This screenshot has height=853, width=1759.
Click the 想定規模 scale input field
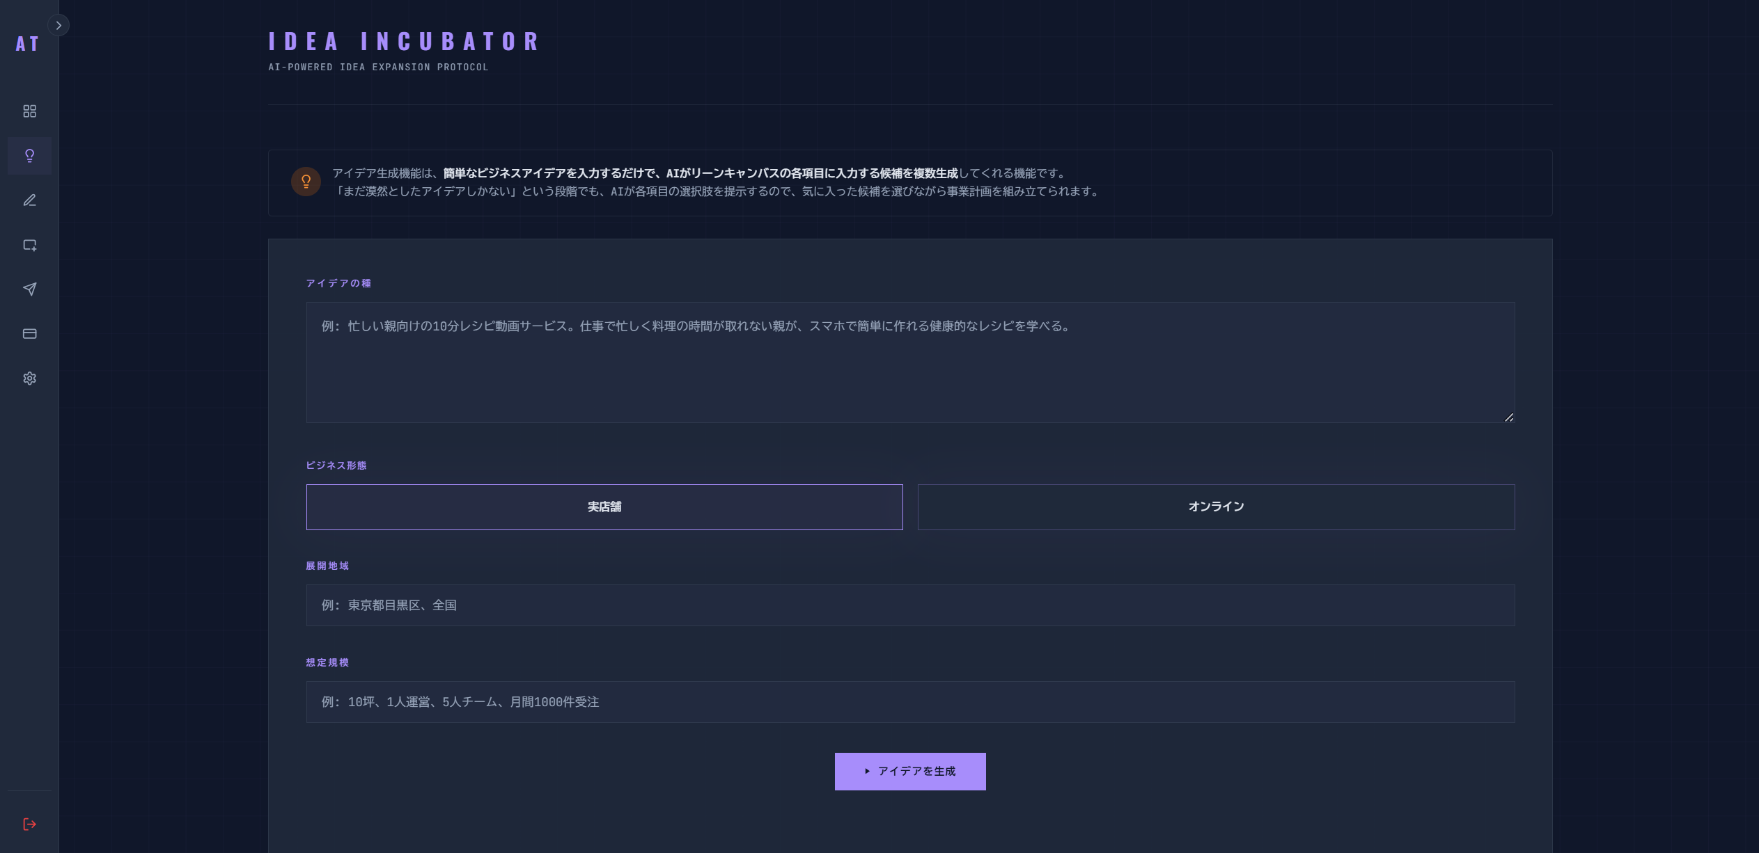pyautogui.click(x=910, y=701)
